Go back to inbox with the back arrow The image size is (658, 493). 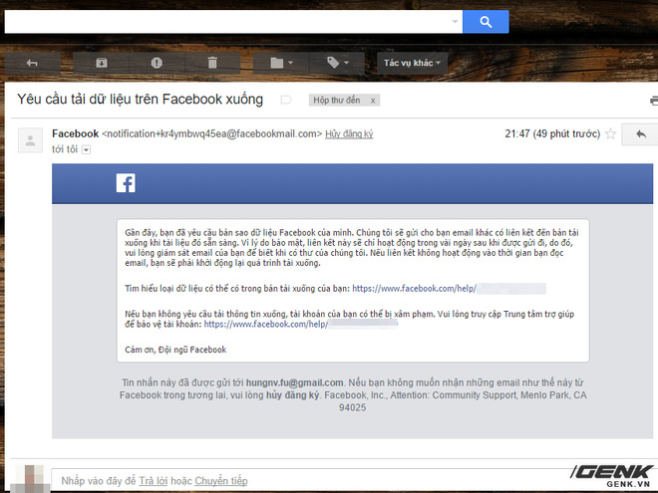tap(32, 63)
